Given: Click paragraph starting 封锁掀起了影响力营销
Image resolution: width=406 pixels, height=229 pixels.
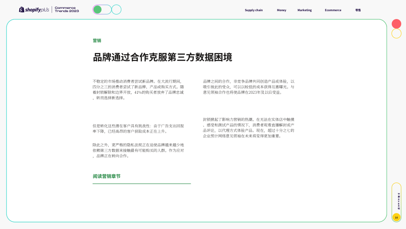Looking at the screenshot, I should pos(248,128).
